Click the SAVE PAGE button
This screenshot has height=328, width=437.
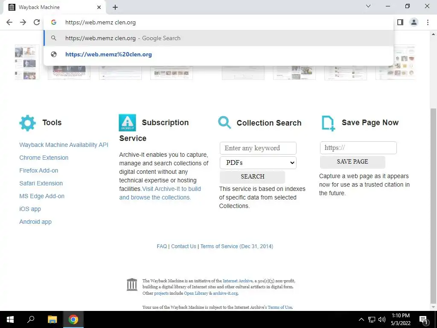point(353,162)
